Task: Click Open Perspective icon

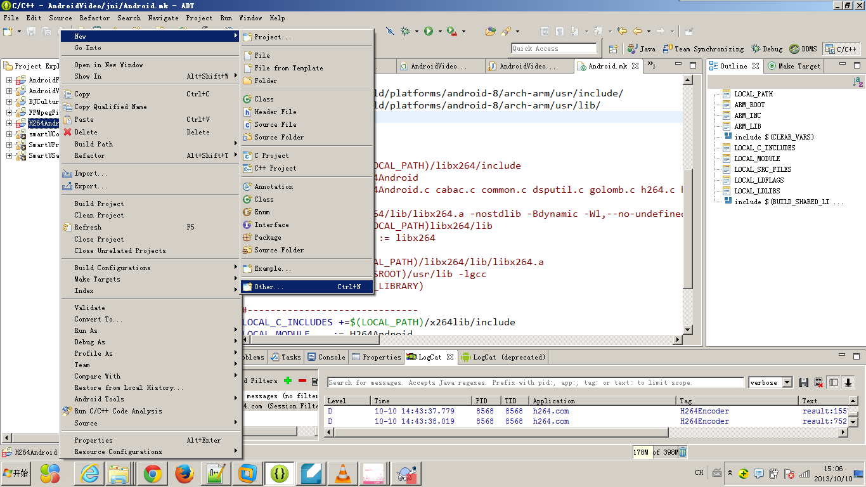Action: 613,49
